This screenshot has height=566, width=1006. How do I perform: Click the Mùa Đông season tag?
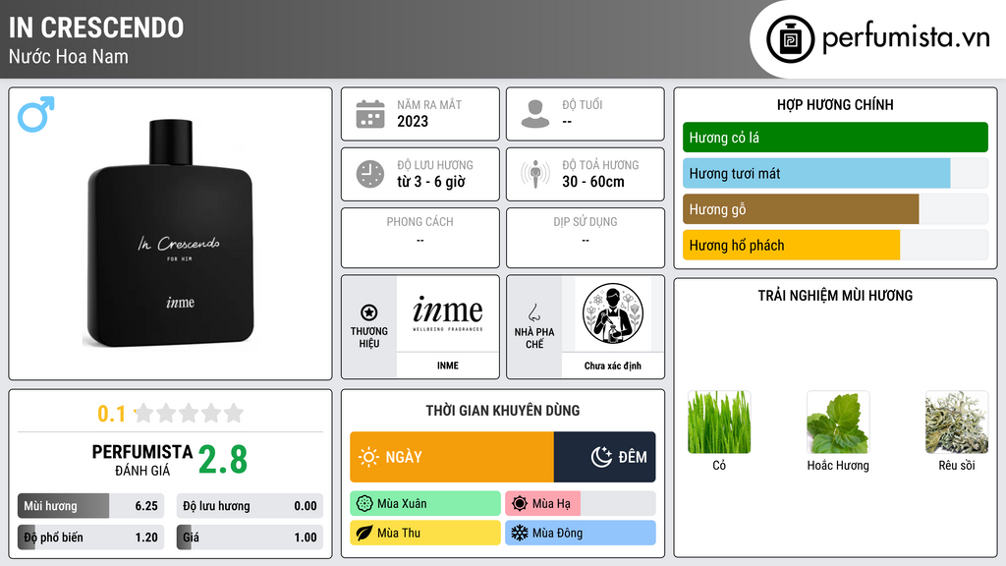(580, 533)
